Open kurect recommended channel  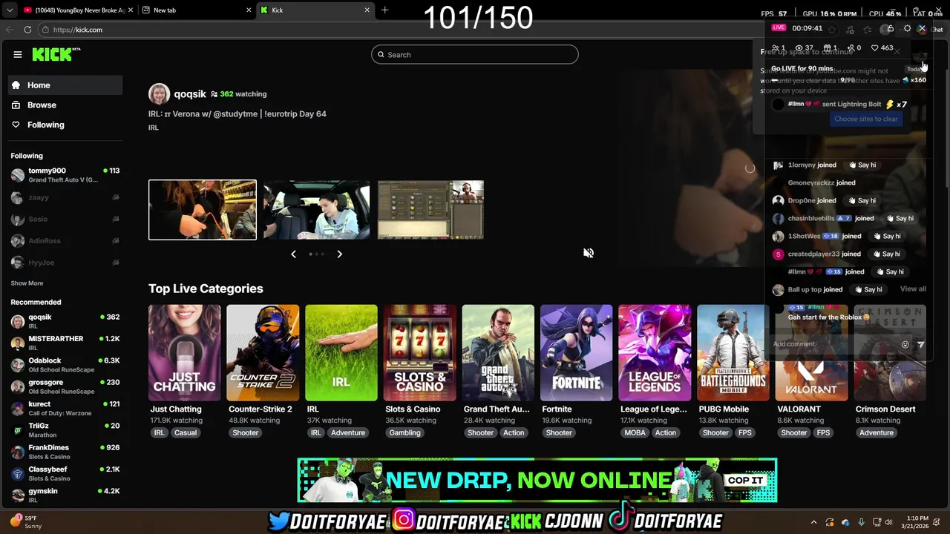pos(65,409)
